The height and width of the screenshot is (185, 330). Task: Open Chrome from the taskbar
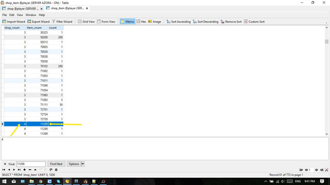pos(40,181)
